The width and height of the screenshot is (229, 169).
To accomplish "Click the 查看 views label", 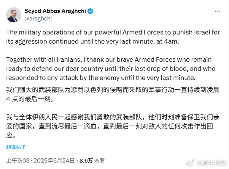I will coord(99,160).
